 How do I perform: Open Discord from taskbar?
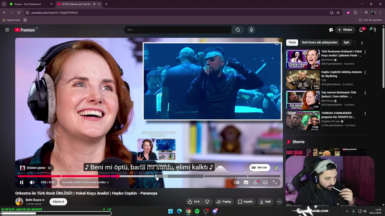click(215, 211)
